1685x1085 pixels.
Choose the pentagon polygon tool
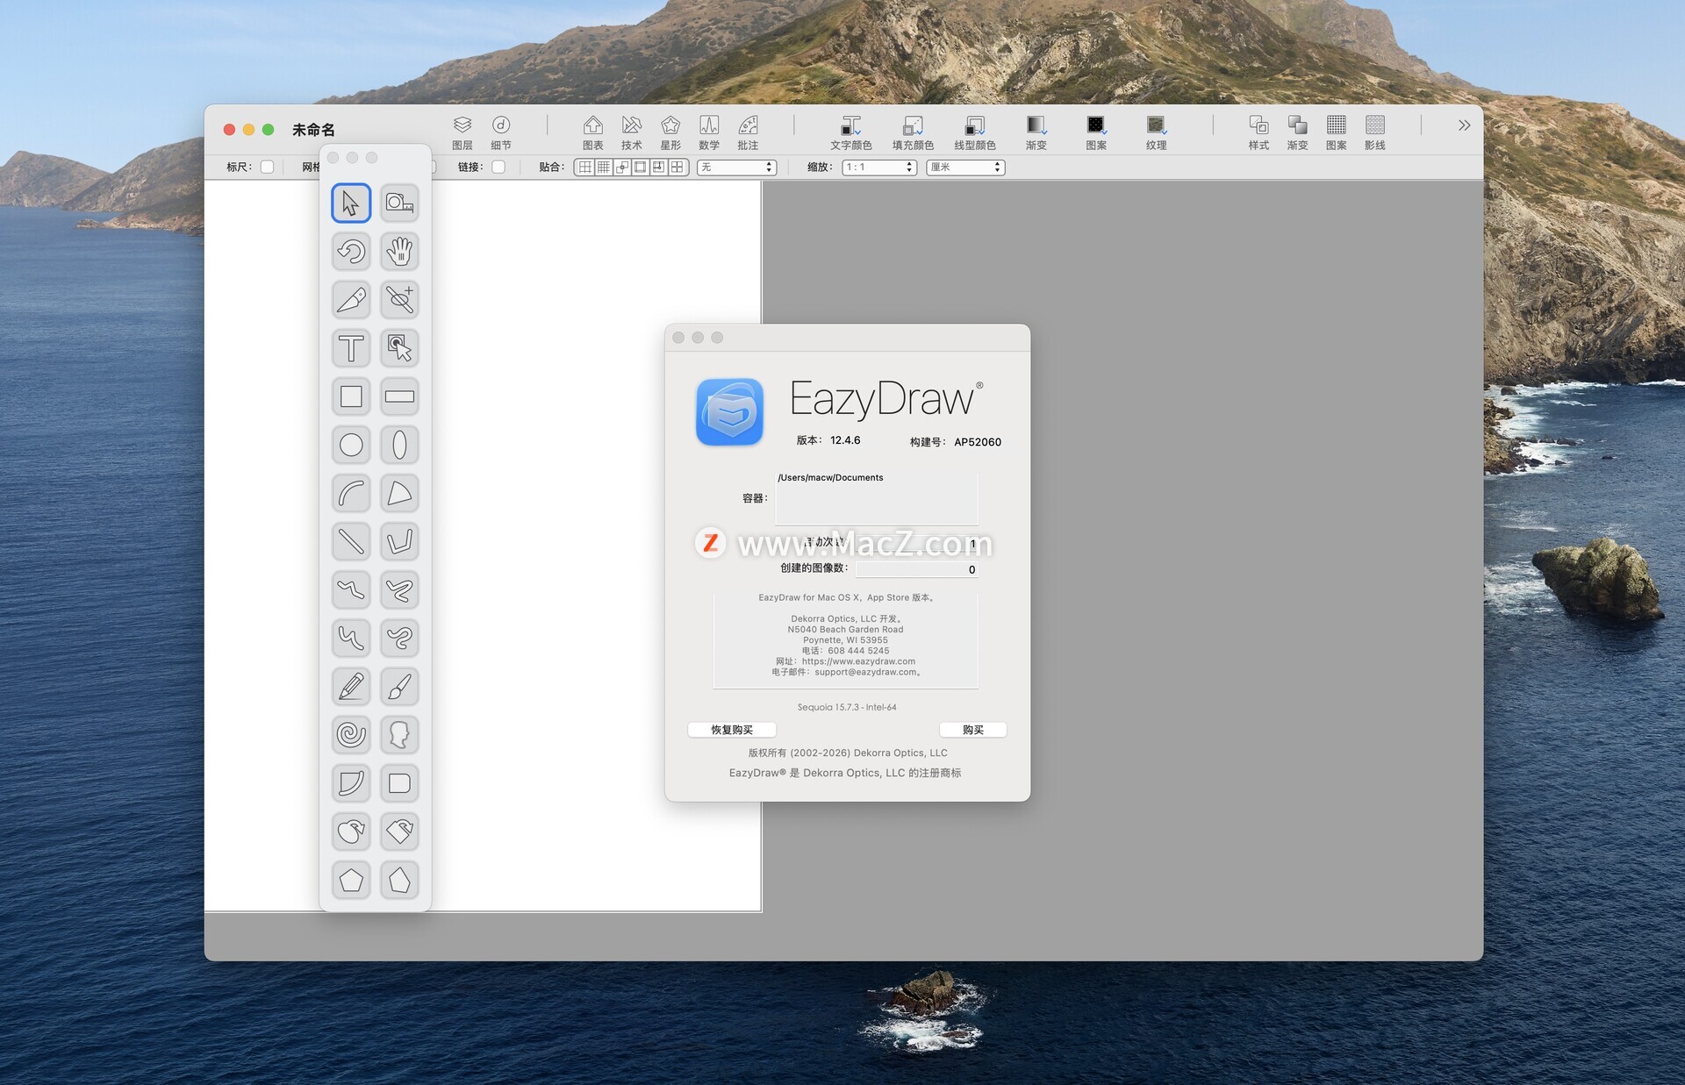[351, 879]
